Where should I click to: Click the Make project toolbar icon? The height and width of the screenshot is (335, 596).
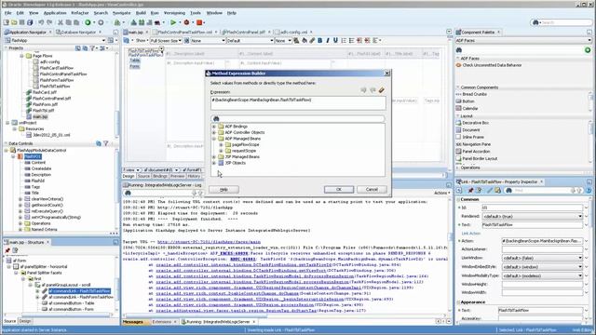click(133, 22)
